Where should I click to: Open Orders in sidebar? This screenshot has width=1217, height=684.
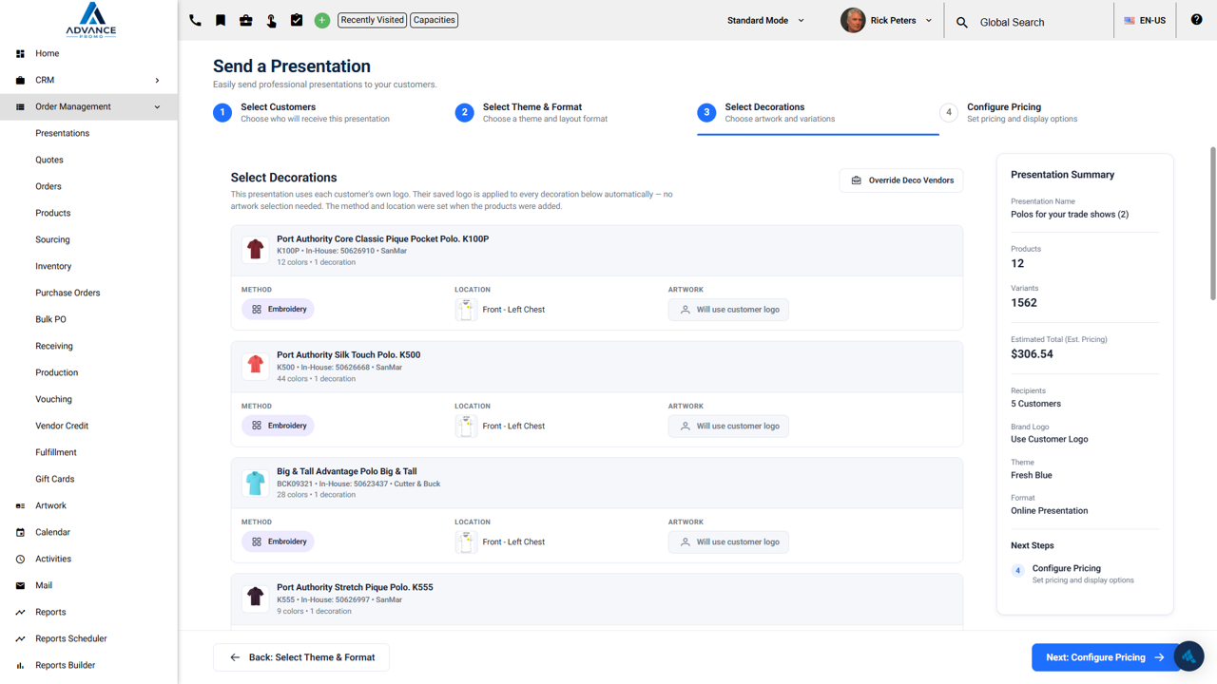click(48, 186)
